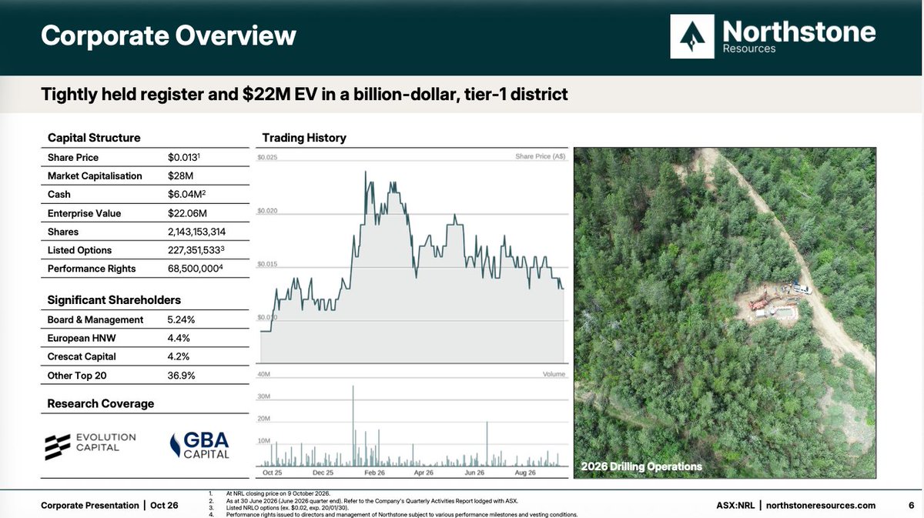Image resolution: width=924 pixels, height=518 pixels.
Task: Click the Share Price (A$) chart label
Action: pos(540,156)
